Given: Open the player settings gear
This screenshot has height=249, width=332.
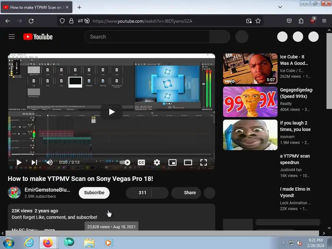Looking at the screenshot, I should click(x=157, y=162).
